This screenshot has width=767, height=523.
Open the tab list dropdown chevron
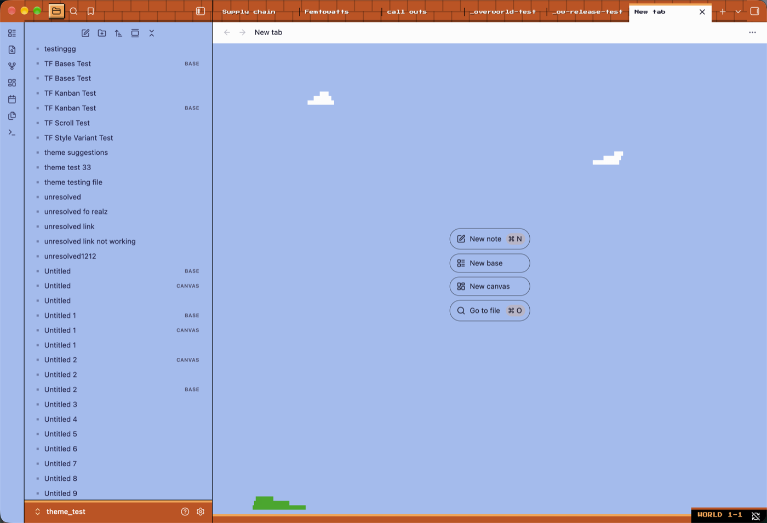[x=738, y=11]
